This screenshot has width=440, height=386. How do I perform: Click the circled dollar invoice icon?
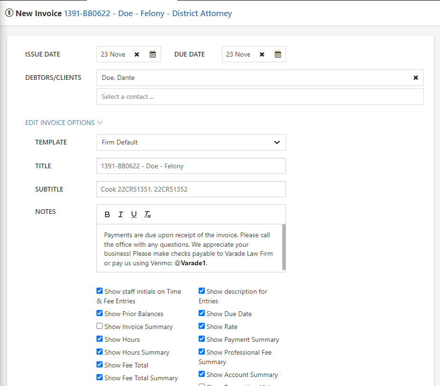9,13
